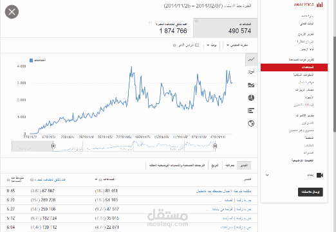This screenshot has height=232, width=336.
Task: Open the daily granularity dropdown
Action: coord(212,45)
